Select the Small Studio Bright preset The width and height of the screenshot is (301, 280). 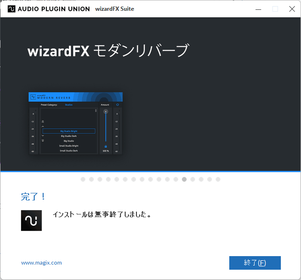(x=69, y=146)
